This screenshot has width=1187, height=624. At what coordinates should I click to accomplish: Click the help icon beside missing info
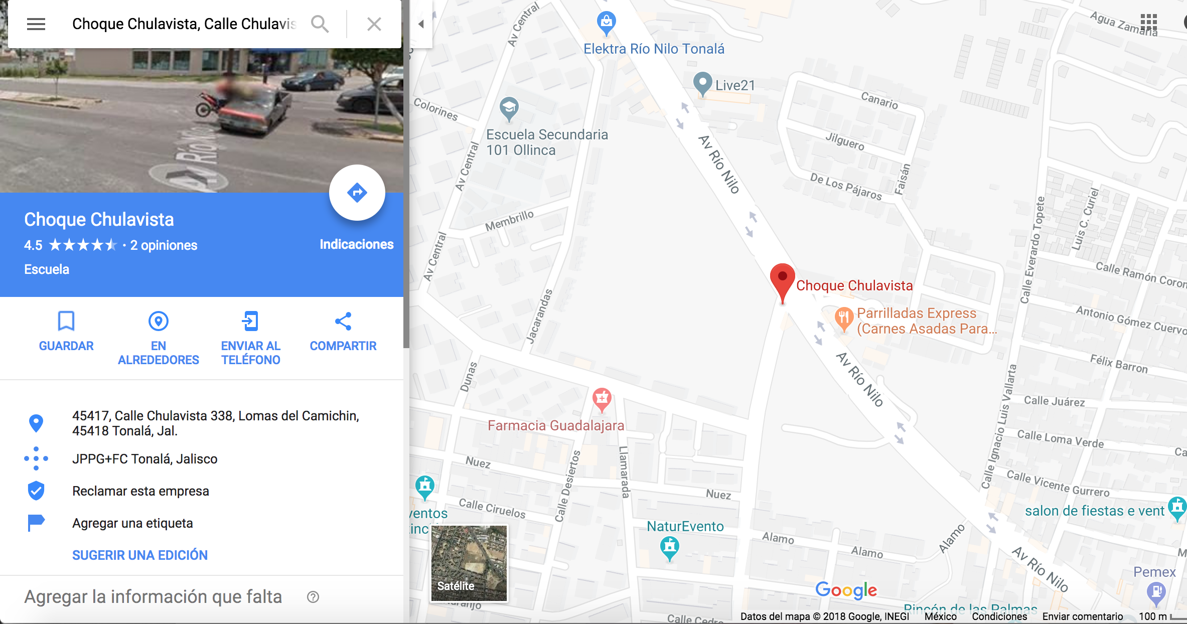point(313,597)
